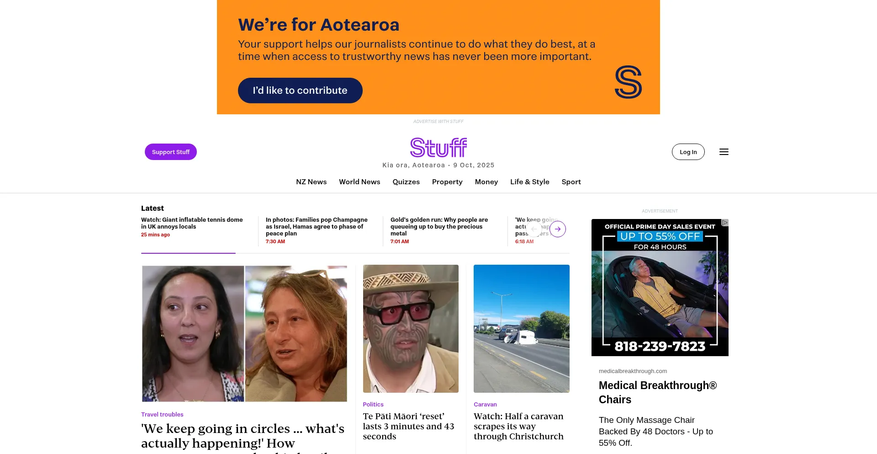
Task: Open the Money section
Action: 486,182
